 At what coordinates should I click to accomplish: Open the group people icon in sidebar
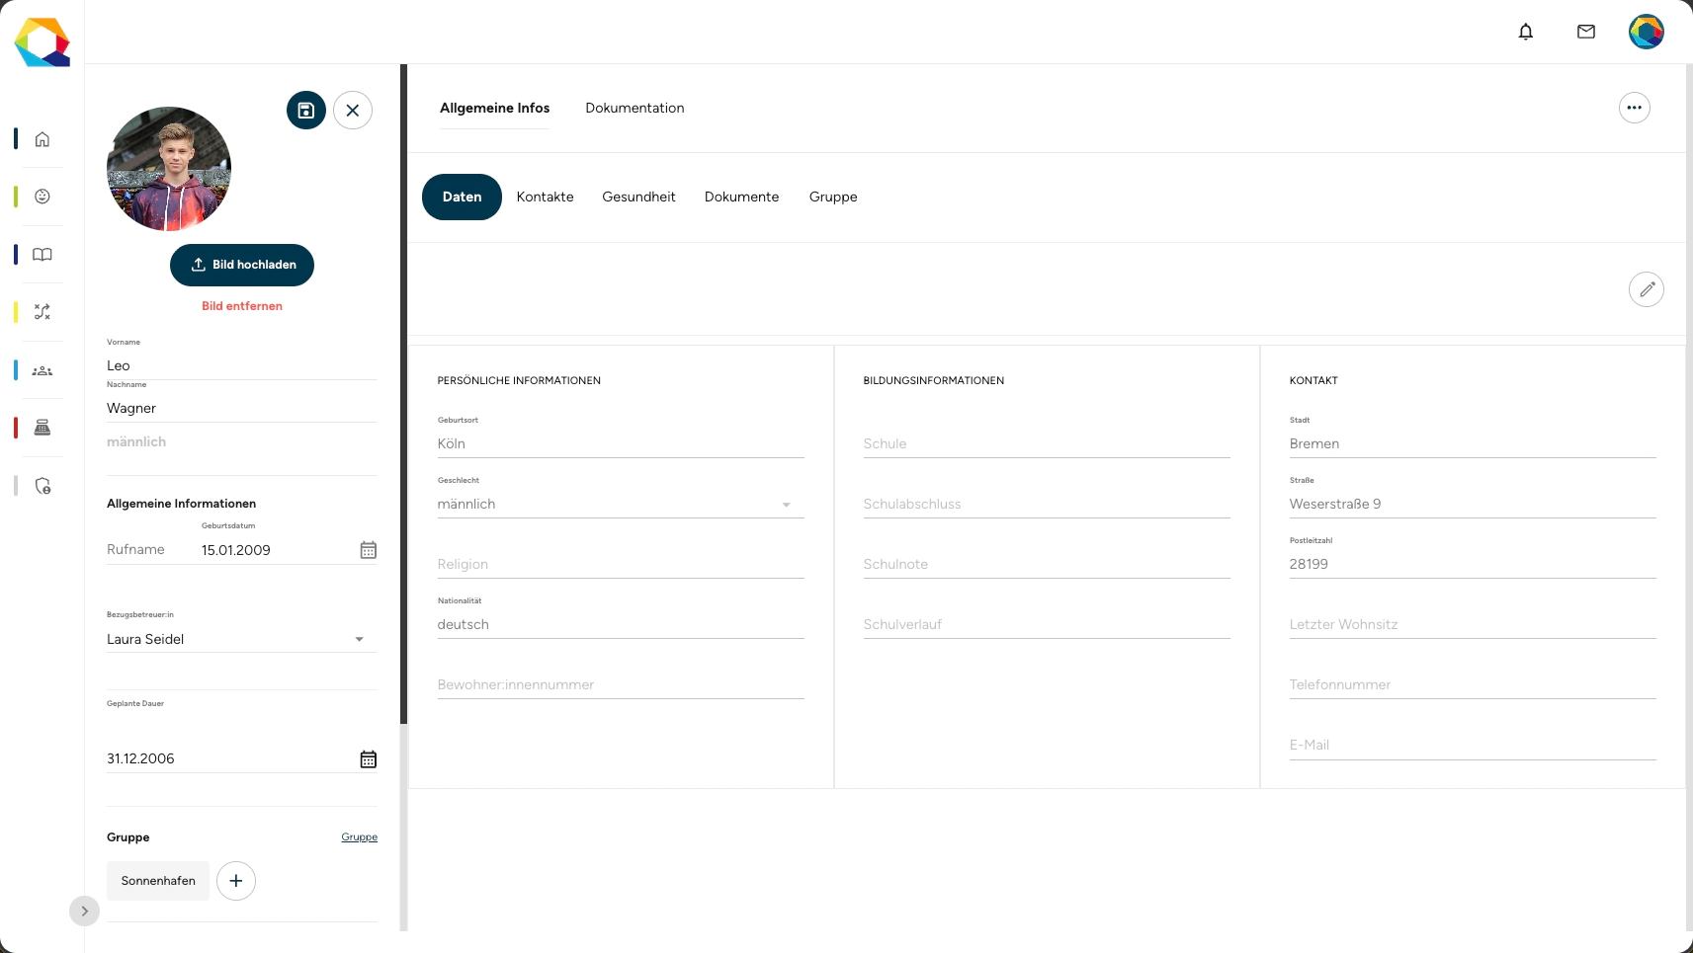[x=42, y=371]
